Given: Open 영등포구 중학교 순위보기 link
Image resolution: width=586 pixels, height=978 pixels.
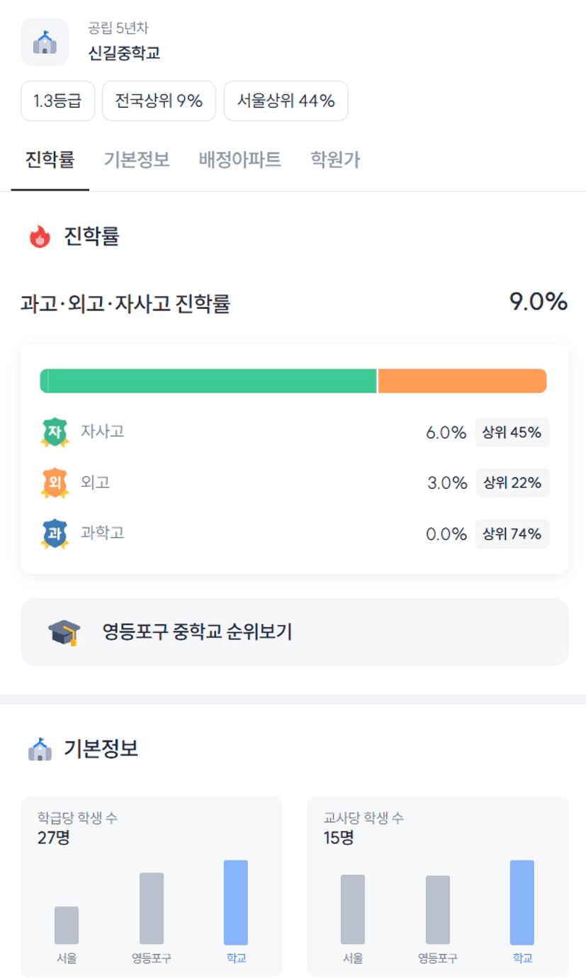Looking at the screenshot, I should (x=295, y=632).
